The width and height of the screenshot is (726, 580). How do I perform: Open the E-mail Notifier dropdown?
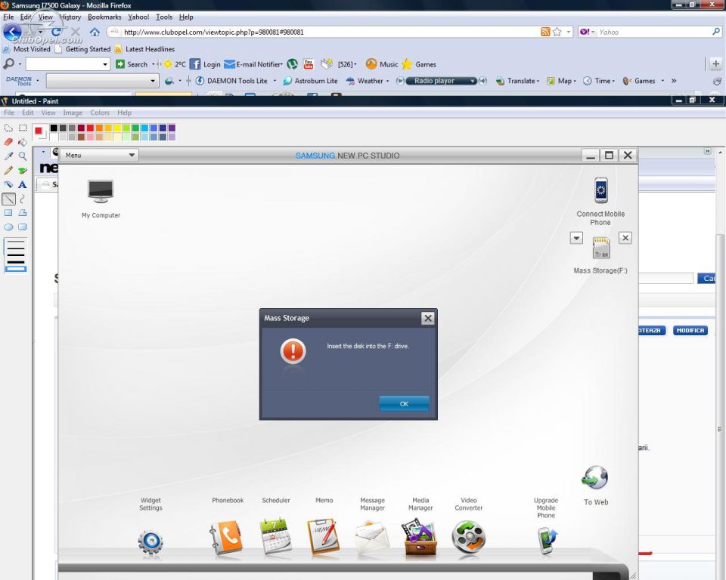[x=282, y=64]
